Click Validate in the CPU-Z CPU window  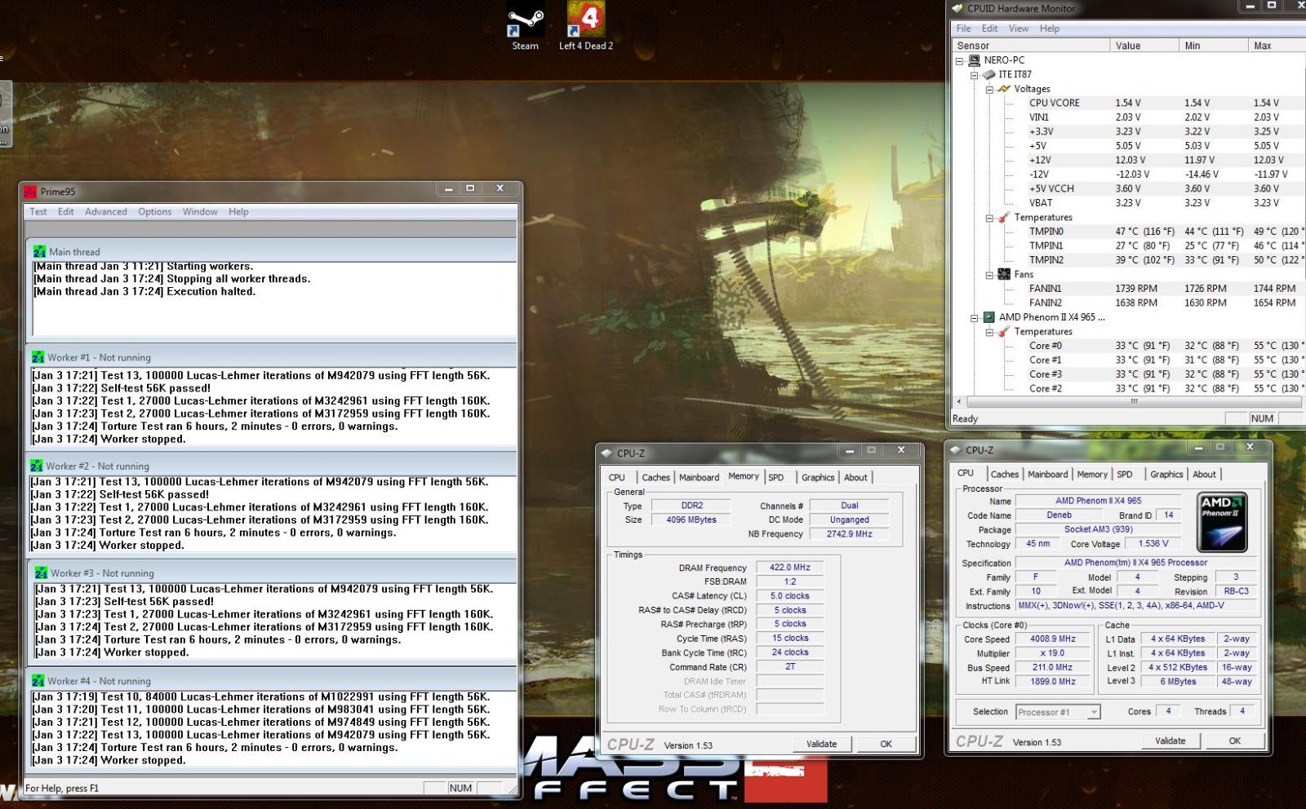click(x=1171, y=740)
